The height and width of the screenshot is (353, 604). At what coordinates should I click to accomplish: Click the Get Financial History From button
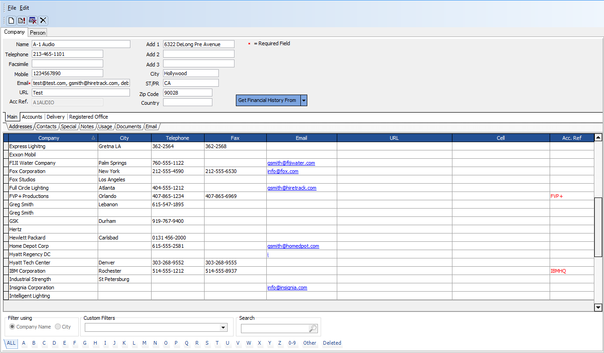(x=268, y=100)
